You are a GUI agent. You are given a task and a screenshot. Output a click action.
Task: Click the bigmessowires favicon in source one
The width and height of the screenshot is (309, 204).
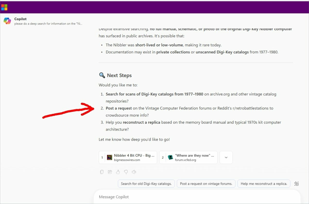coord(110,157)
